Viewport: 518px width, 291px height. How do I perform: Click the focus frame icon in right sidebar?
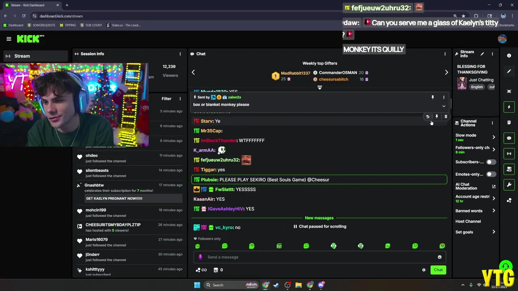(x=509, y=91)
